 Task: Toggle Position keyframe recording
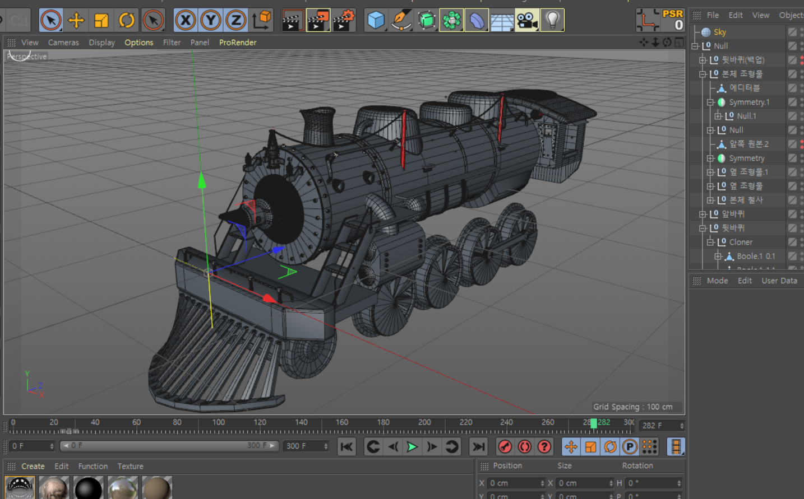(x=571, y=446)
